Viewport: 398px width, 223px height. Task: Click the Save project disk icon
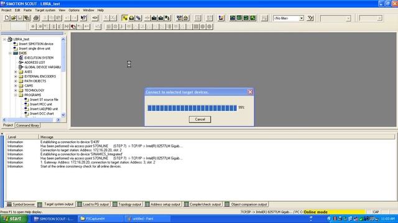pos(20,18)
